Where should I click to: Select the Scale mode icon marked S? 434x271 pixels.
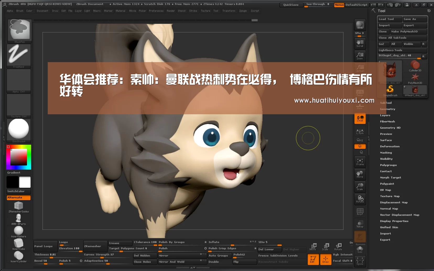click(325, 247)
